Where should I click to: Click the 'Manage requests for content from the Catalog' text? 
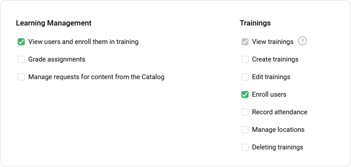[96, 77]
